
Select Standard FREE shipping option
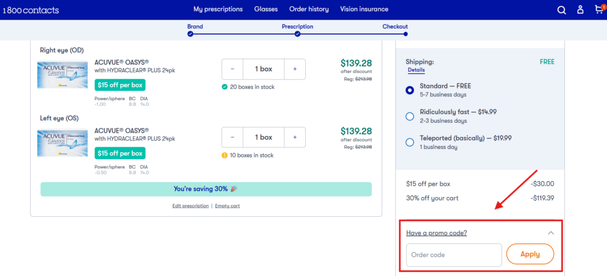tap(410, 90)
